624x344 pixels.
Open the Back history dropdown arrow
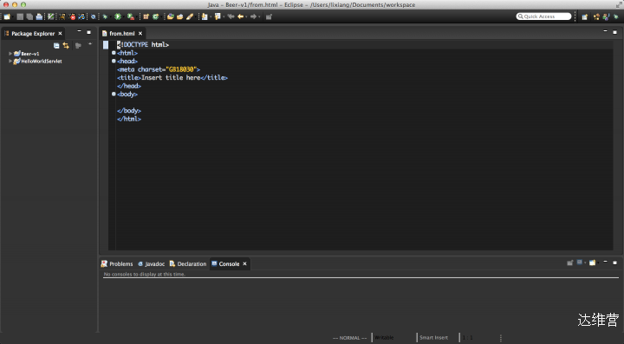pos(246,16)
